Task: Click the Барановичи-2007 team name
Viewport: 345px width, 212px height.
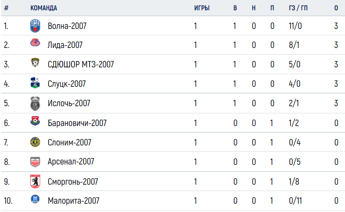Action: [77, 123]
